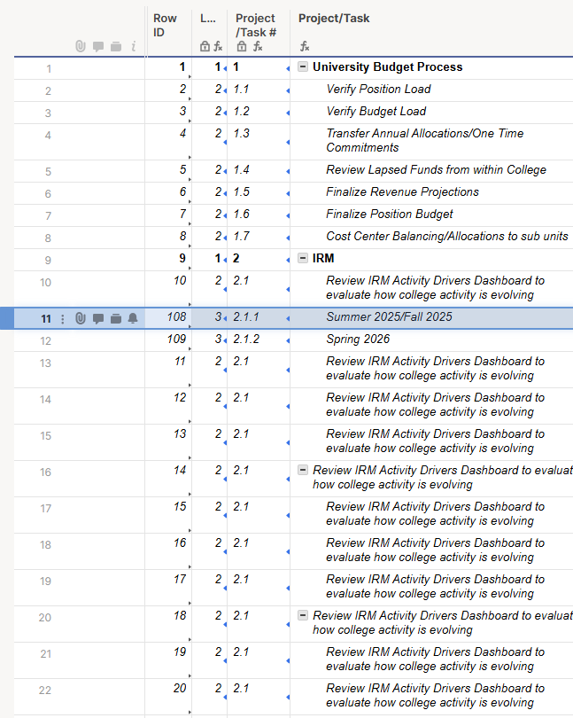Click comment icon in column header
Screen dimensions: 573x718
[x=98, y=47]
